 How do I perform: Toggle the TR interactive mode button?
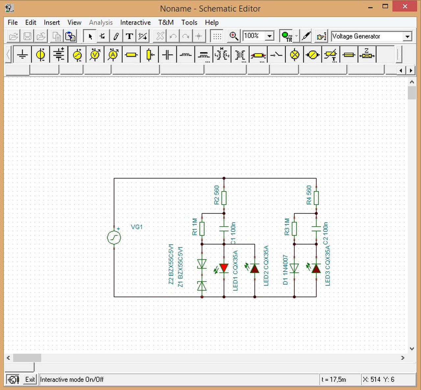[286, 36]
